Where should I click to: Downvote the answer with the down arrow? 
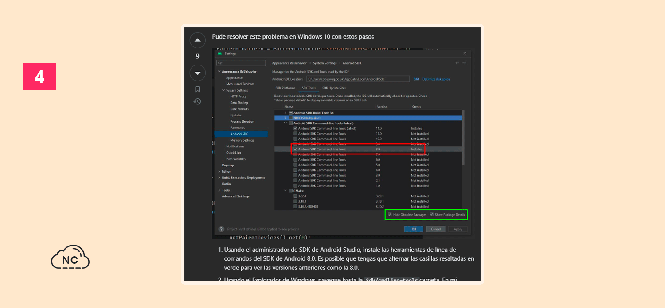point(197,73)
